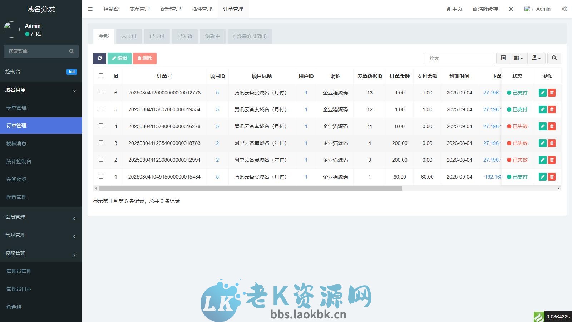Collapse the 域名租赁 sidebar menu
This screenshot has height=322, width=572.
tap(41, 90)
